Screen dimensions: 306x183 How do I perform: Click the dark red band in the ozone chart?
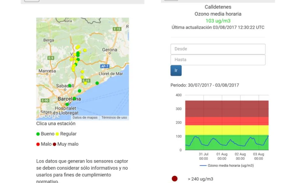pyautogui.click(x=227, y=109)
